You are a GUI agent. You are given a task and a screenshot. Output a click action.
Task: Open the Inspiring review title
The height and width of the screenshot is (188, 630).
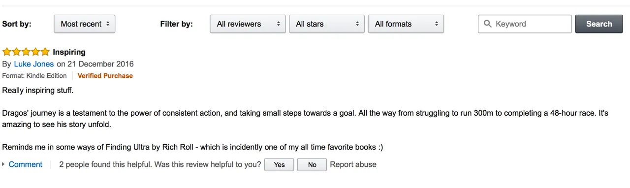tap(69, 52)
